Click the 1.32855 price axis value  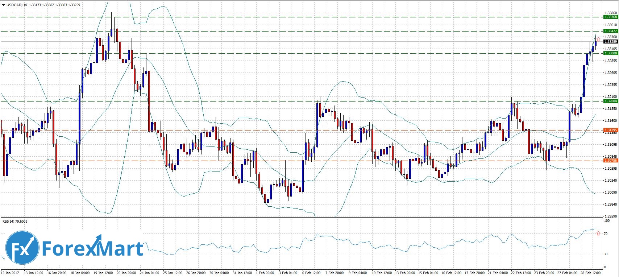click(611, 61)
